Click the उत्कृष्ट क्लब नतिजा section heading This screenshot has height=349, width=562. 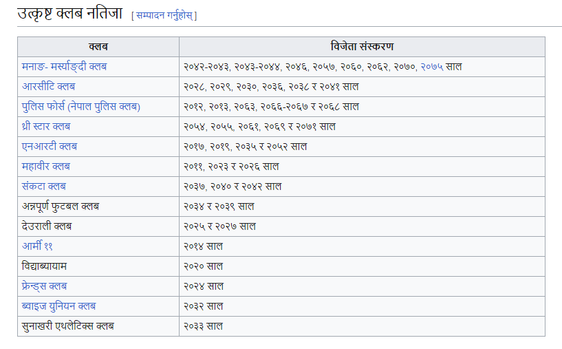70,14
